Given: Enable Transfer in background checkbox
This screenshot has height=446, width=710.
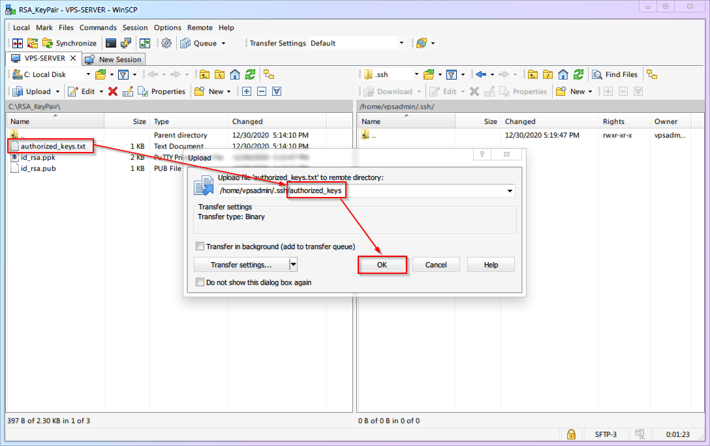Looking at the screenshot, I should 200,246.
